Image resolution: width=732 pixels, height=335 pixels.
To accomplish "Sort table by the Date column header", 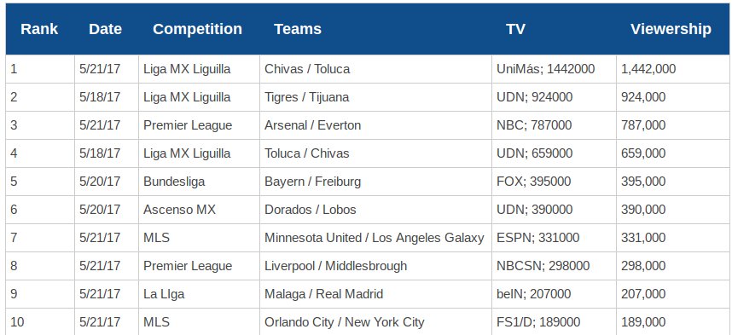I will 105,29.
